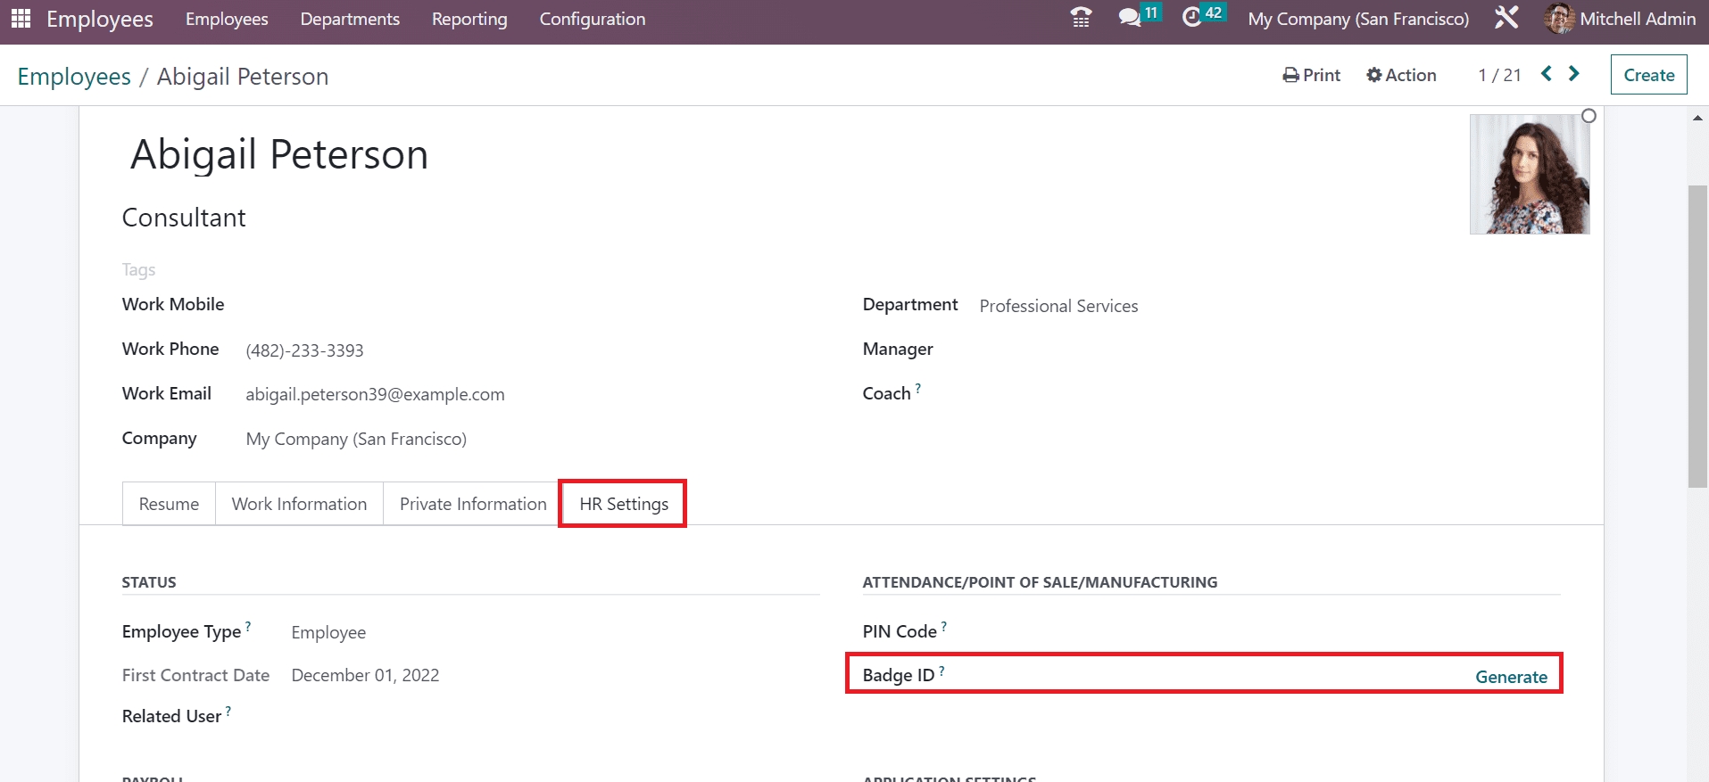Image resolution: width=1709 pixels, height=782 pixels.
Task: Go to previous employee record arrow
Action: (x=1547, y=74)
